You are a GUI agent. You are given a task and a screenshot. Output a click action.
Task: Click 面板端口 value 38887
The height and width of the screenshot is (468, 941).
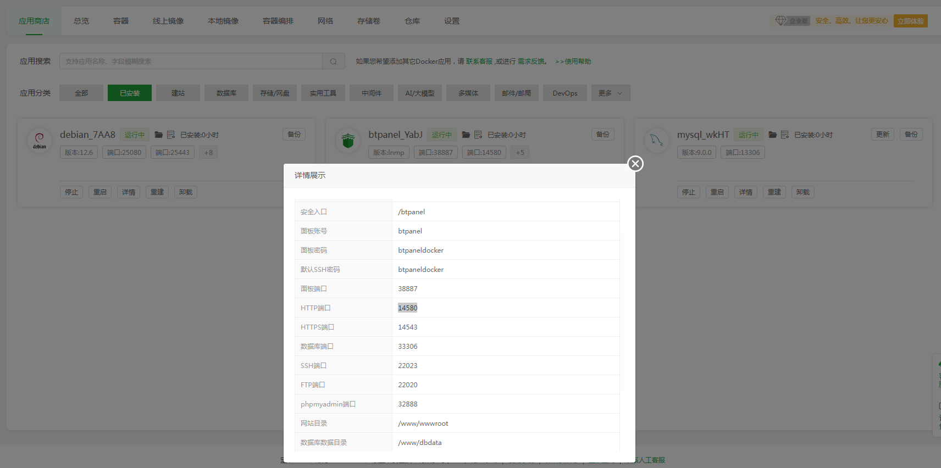coord(408,289)
